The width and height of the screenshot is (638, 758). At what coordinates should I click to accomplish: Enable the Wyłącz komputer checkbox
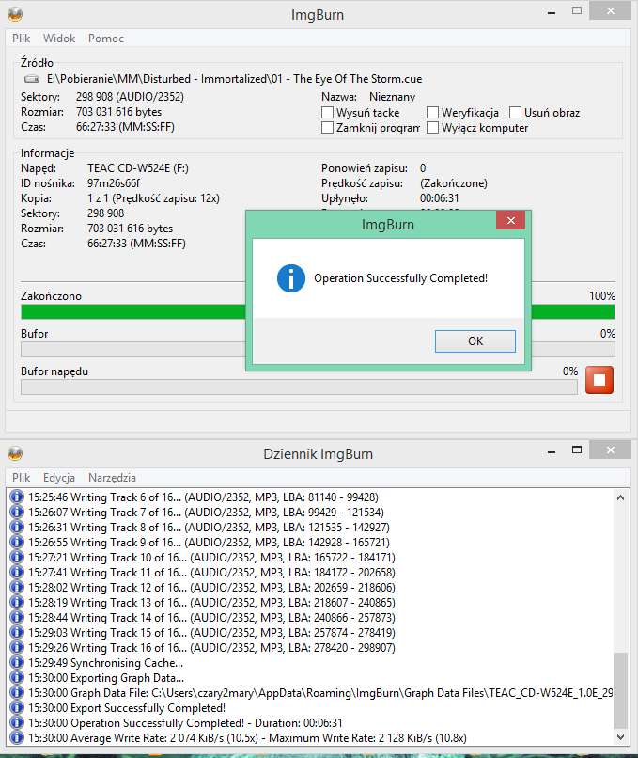(x=433, y=128)
